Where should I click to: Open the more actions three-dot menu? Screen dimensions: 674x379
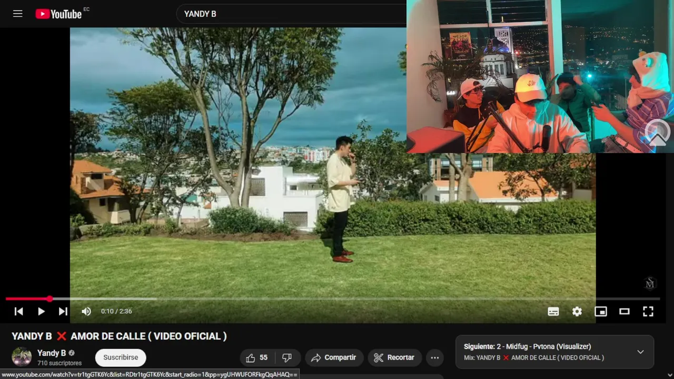point(435,357)
